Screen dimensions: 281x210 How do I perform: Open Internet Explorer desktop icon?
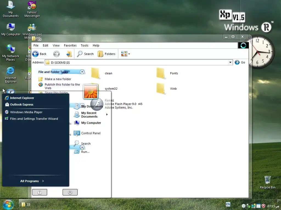[11, 75]
